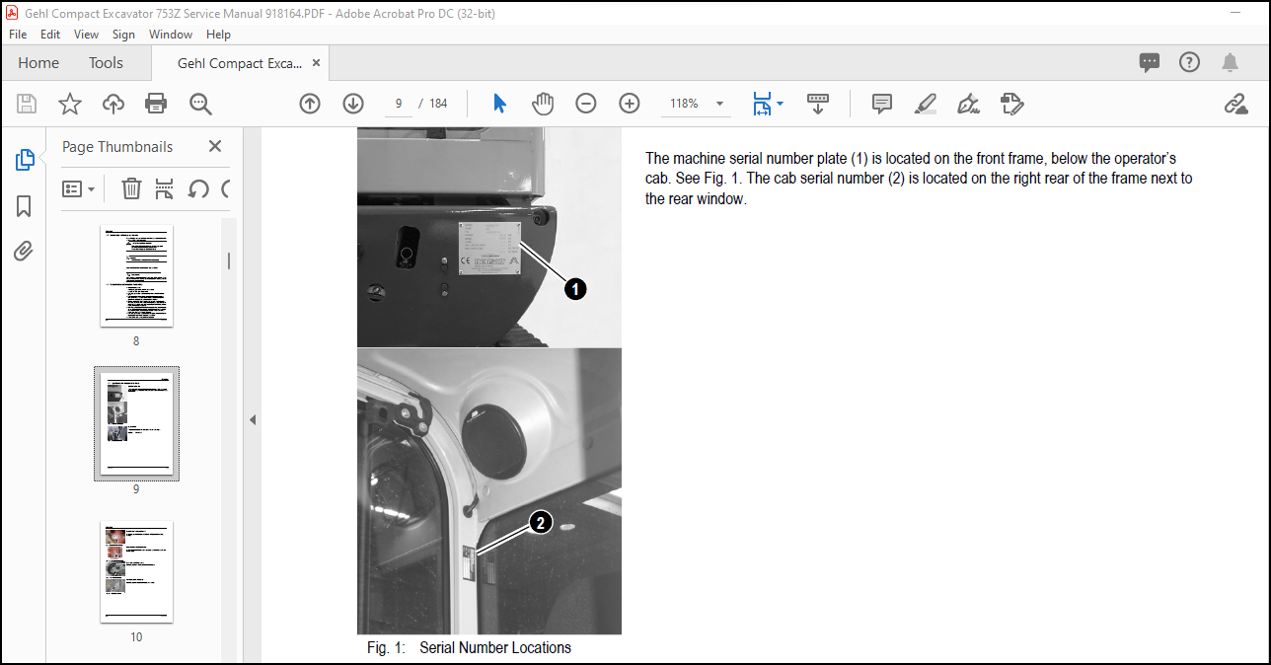This screenshot has height=665, width=1271.
Task: Delete selected pages with trash icon
Action: (131, 188)
